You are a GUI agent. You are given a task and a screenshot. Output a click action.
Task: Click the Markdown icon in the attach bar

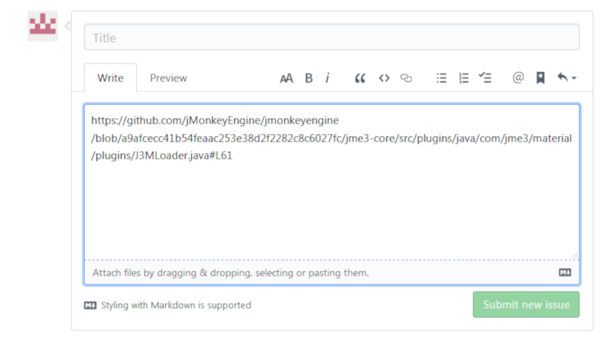pyautogui.click(x=565, y=272)
